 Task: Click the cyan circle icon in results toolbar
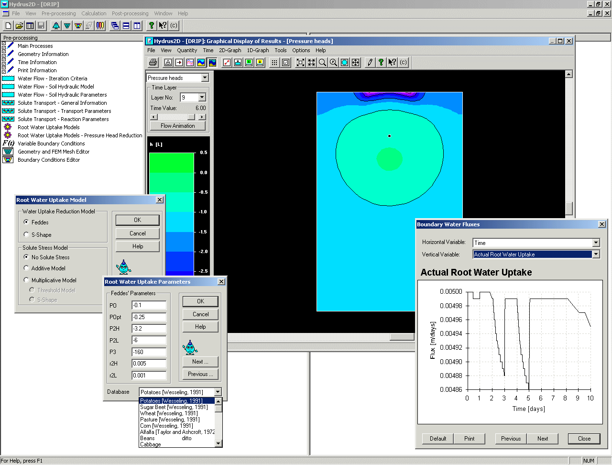pos(344,62)
